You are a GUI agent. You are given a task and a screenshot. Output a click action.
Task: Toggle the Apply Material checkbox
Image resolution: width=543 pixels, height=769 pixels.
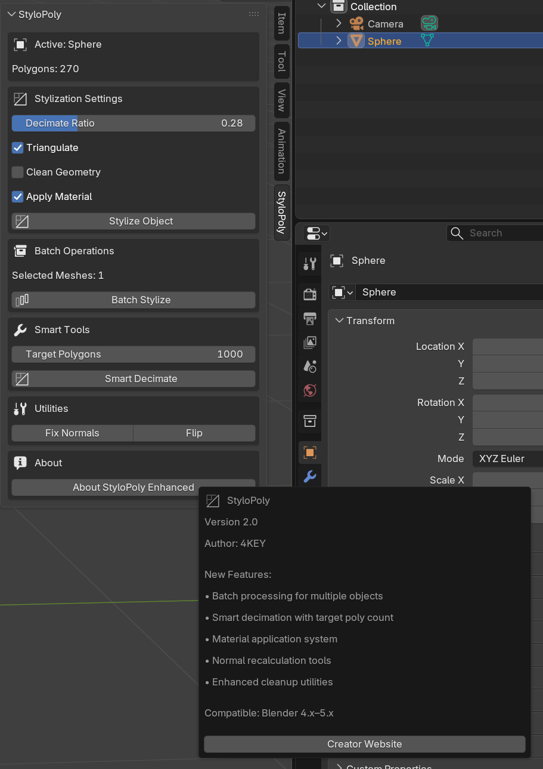coord(18,196)
